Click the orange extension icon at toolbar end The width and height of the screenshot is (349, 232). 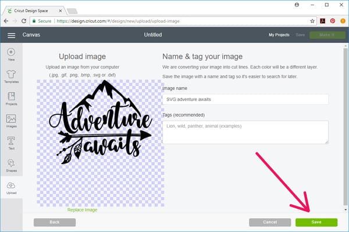coord(343,21)
